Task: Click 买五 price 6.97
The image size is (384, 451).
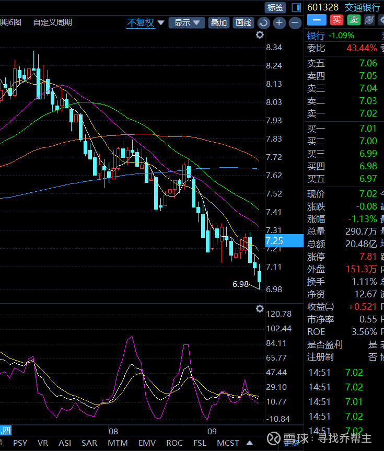Action: click(x=368, y=179)
